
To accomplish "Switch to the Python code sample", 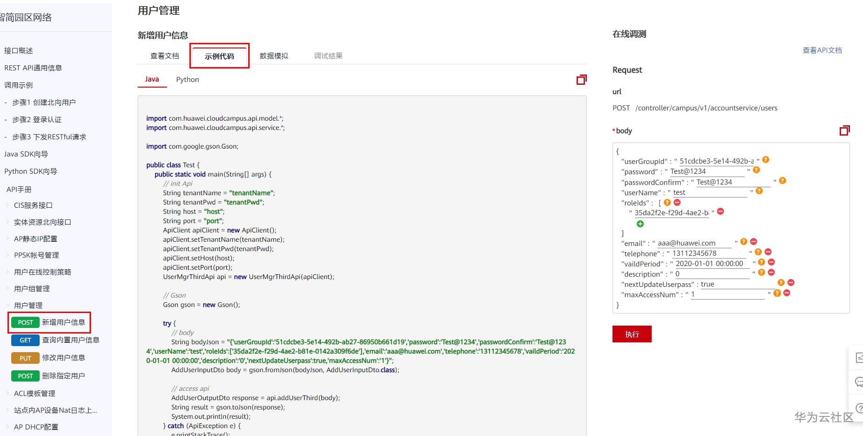I will pyautogui.click(x=188, y=80).
